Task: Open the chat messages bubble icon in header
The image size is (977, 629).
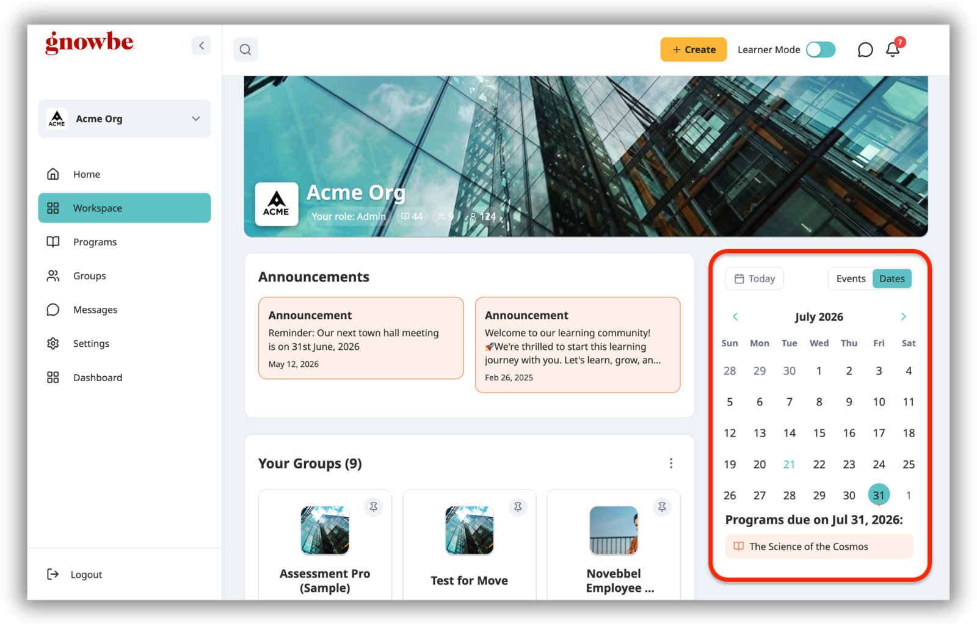Action: click(865, 49)
